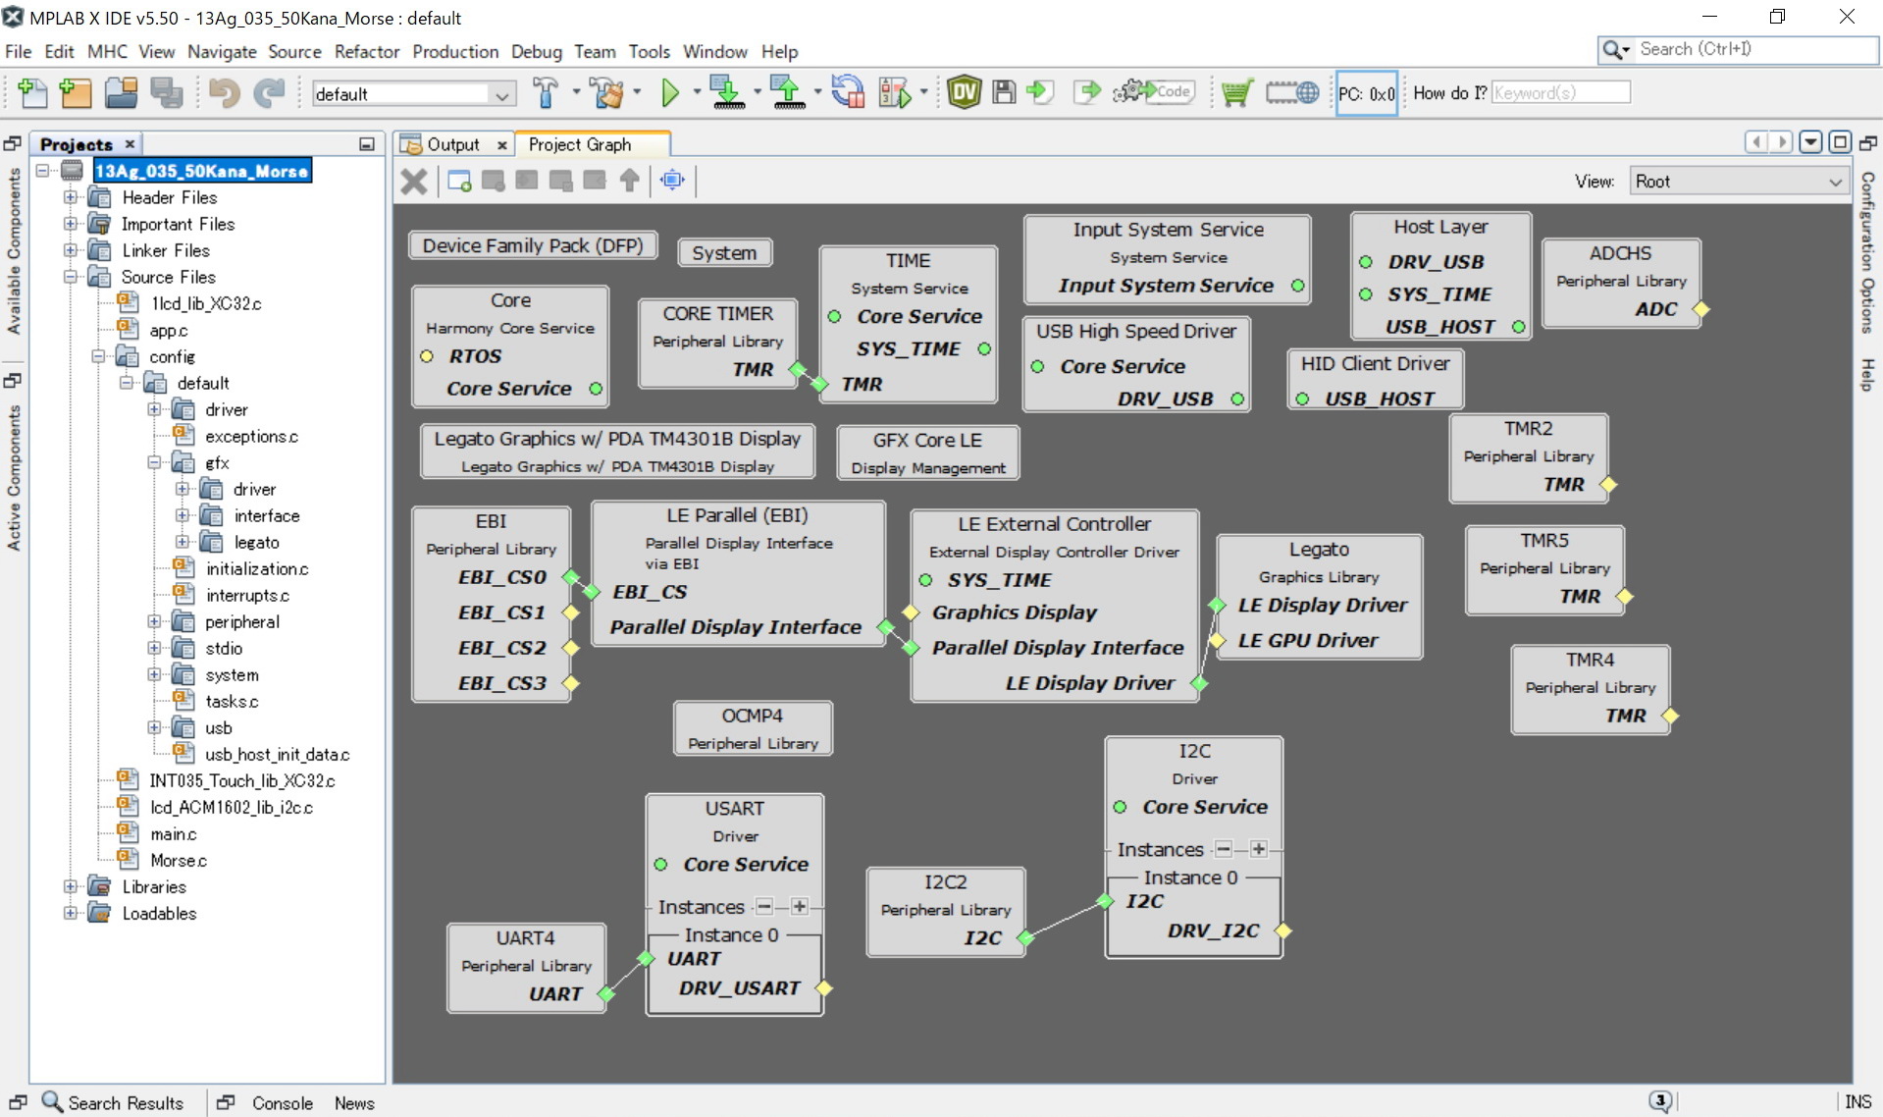The width and height of the screenshot is (1883, 1117).
Task: Collapse the gfx folder
Action: click(154, 462)
